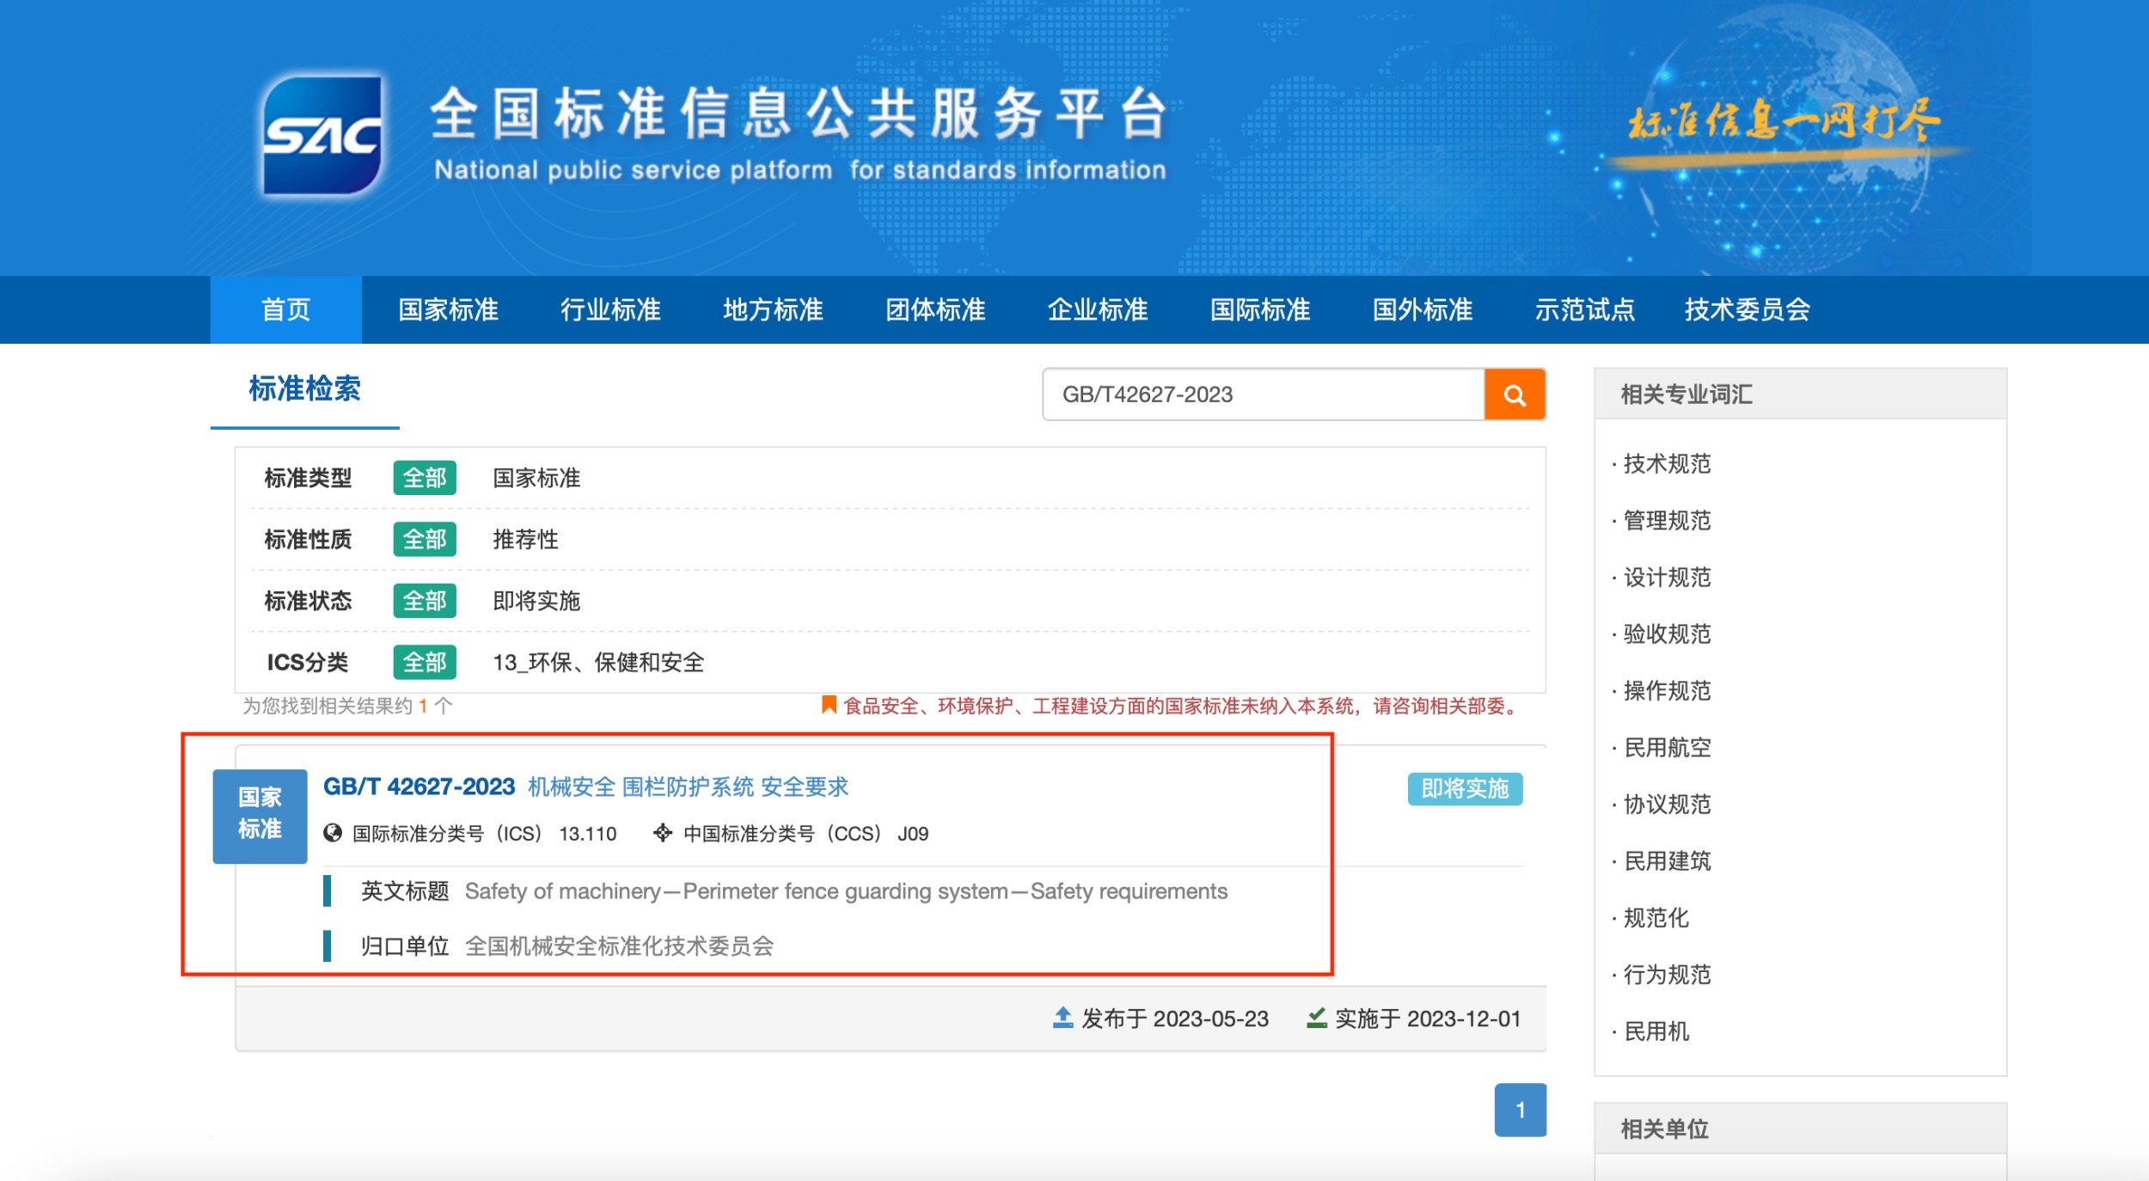Click the checkmark icon beside implementation date

tap(1316, 1018)
